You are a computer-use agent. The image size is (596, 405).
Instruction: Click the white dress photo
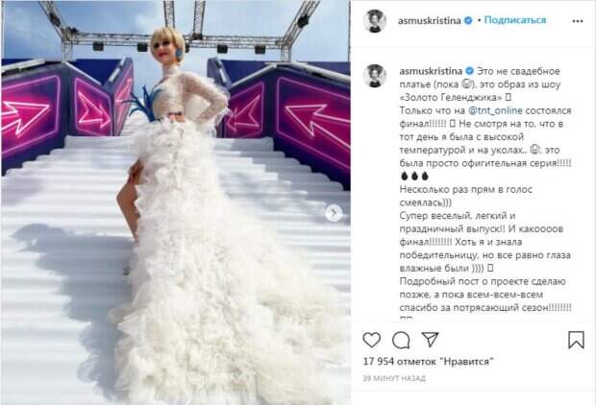click(176, 202)
